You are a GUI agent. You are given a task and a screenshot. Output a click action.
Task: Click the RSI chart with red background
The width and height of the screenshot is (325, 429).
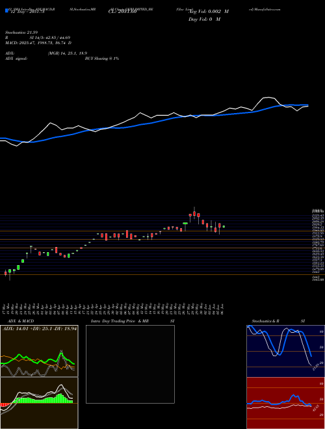coord(285,403)
